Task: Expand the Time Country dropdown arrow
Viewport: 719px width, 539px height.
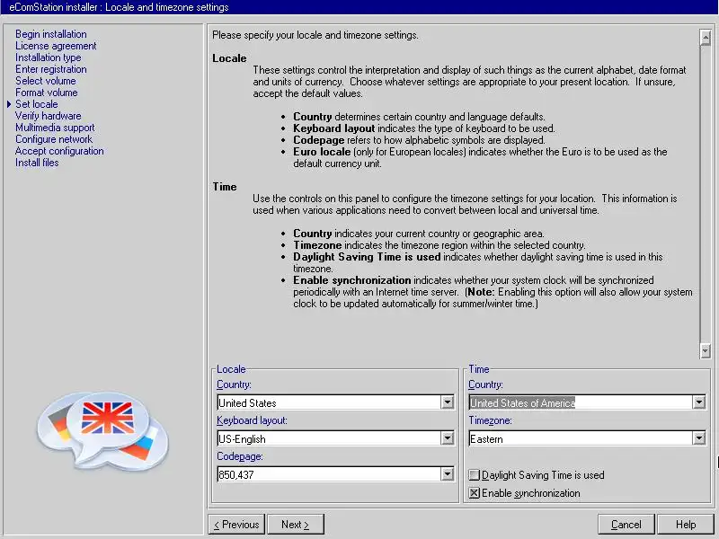Action: (699, 402)
